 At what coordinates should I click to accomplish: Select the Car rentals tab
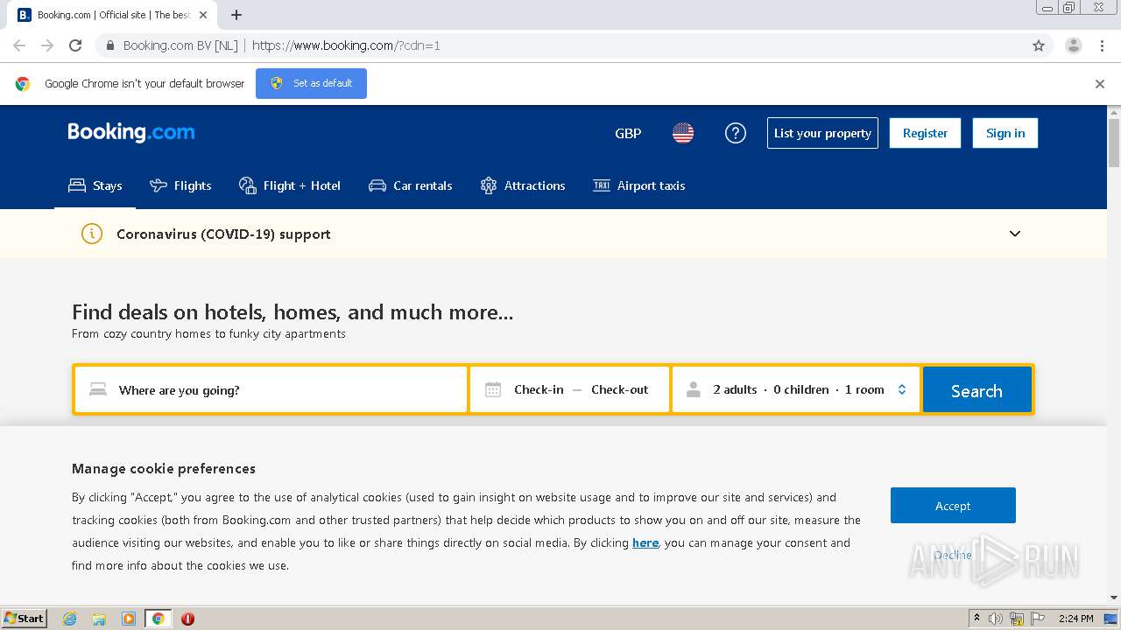click(411, 185)
